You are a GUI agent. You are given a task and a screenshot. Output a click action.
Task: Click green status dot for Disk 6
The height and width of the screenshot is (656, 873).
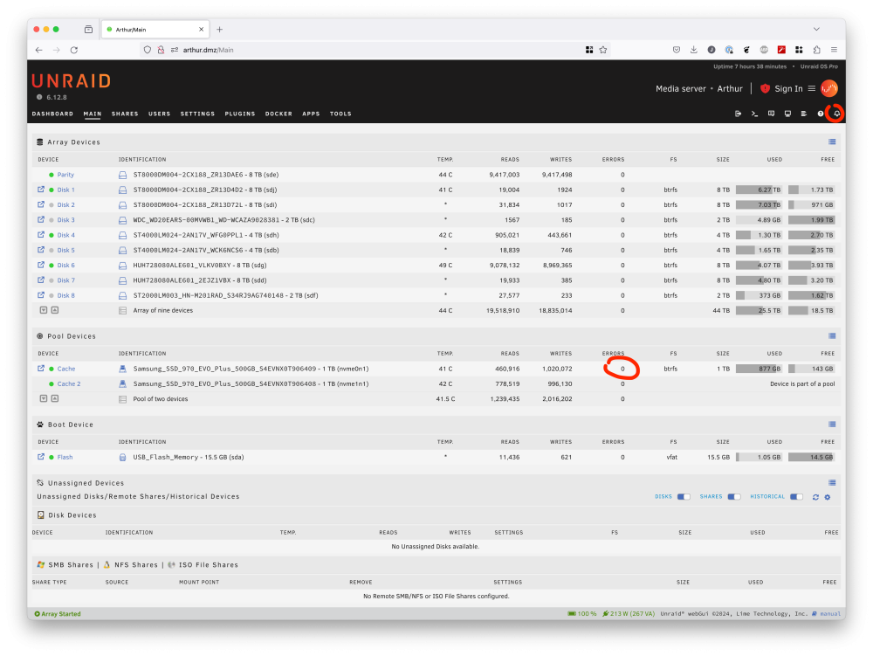52,266
